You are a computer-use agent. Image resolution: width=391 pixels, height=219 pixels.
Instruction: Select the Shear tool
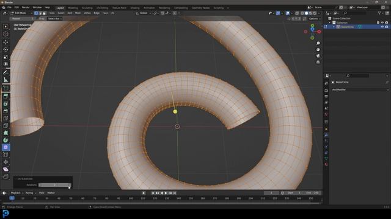5,169
